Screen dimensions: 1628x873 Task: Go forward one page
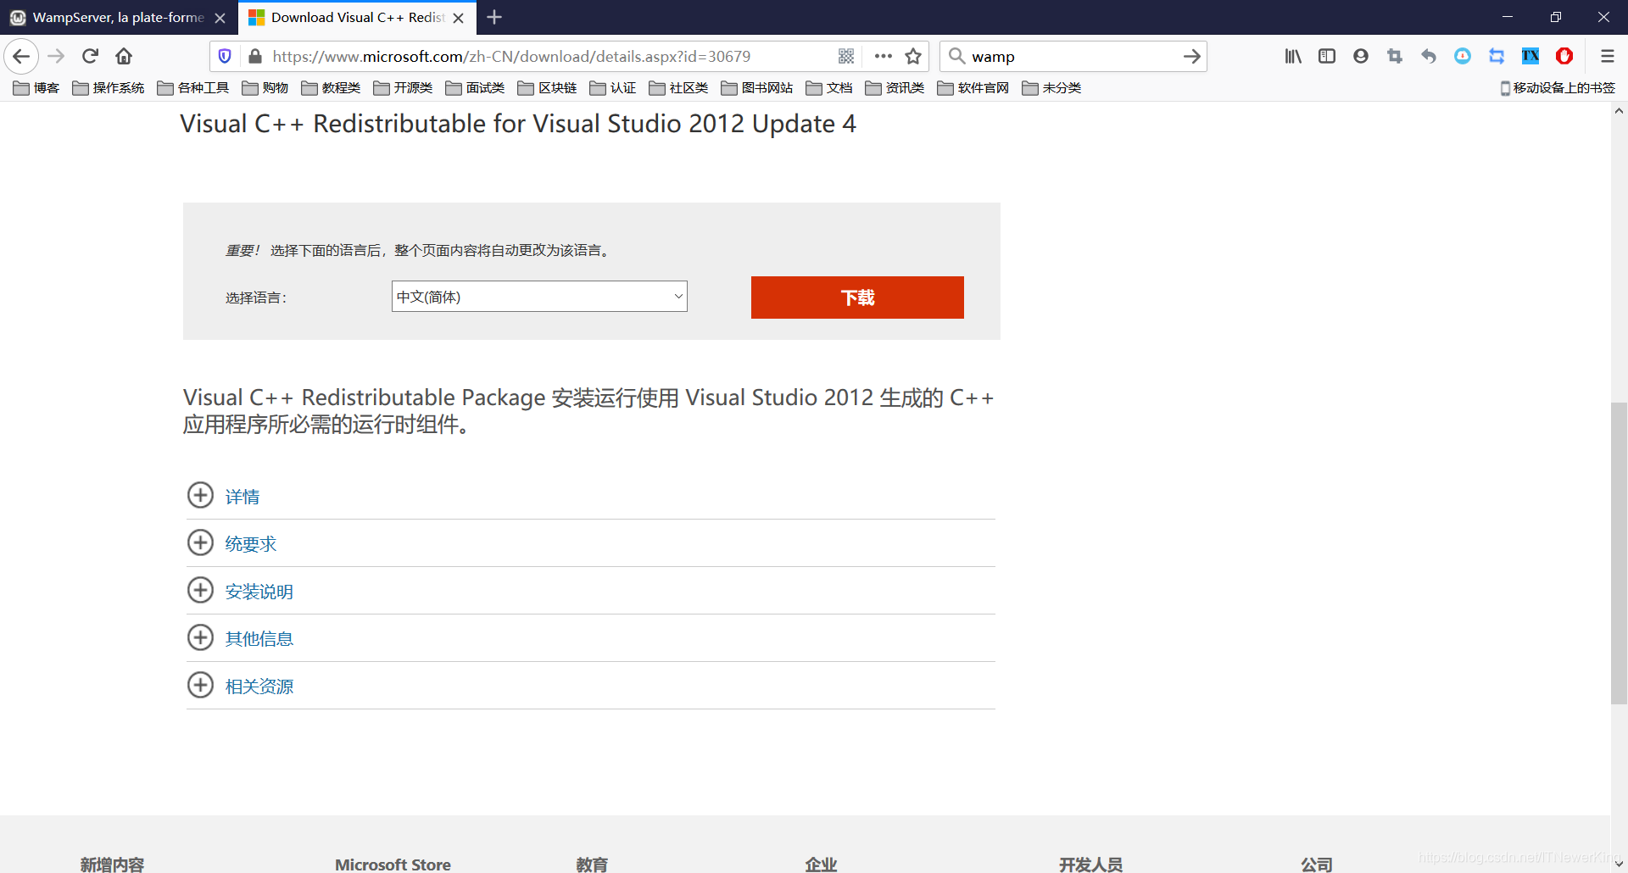(x=56, y=56)
